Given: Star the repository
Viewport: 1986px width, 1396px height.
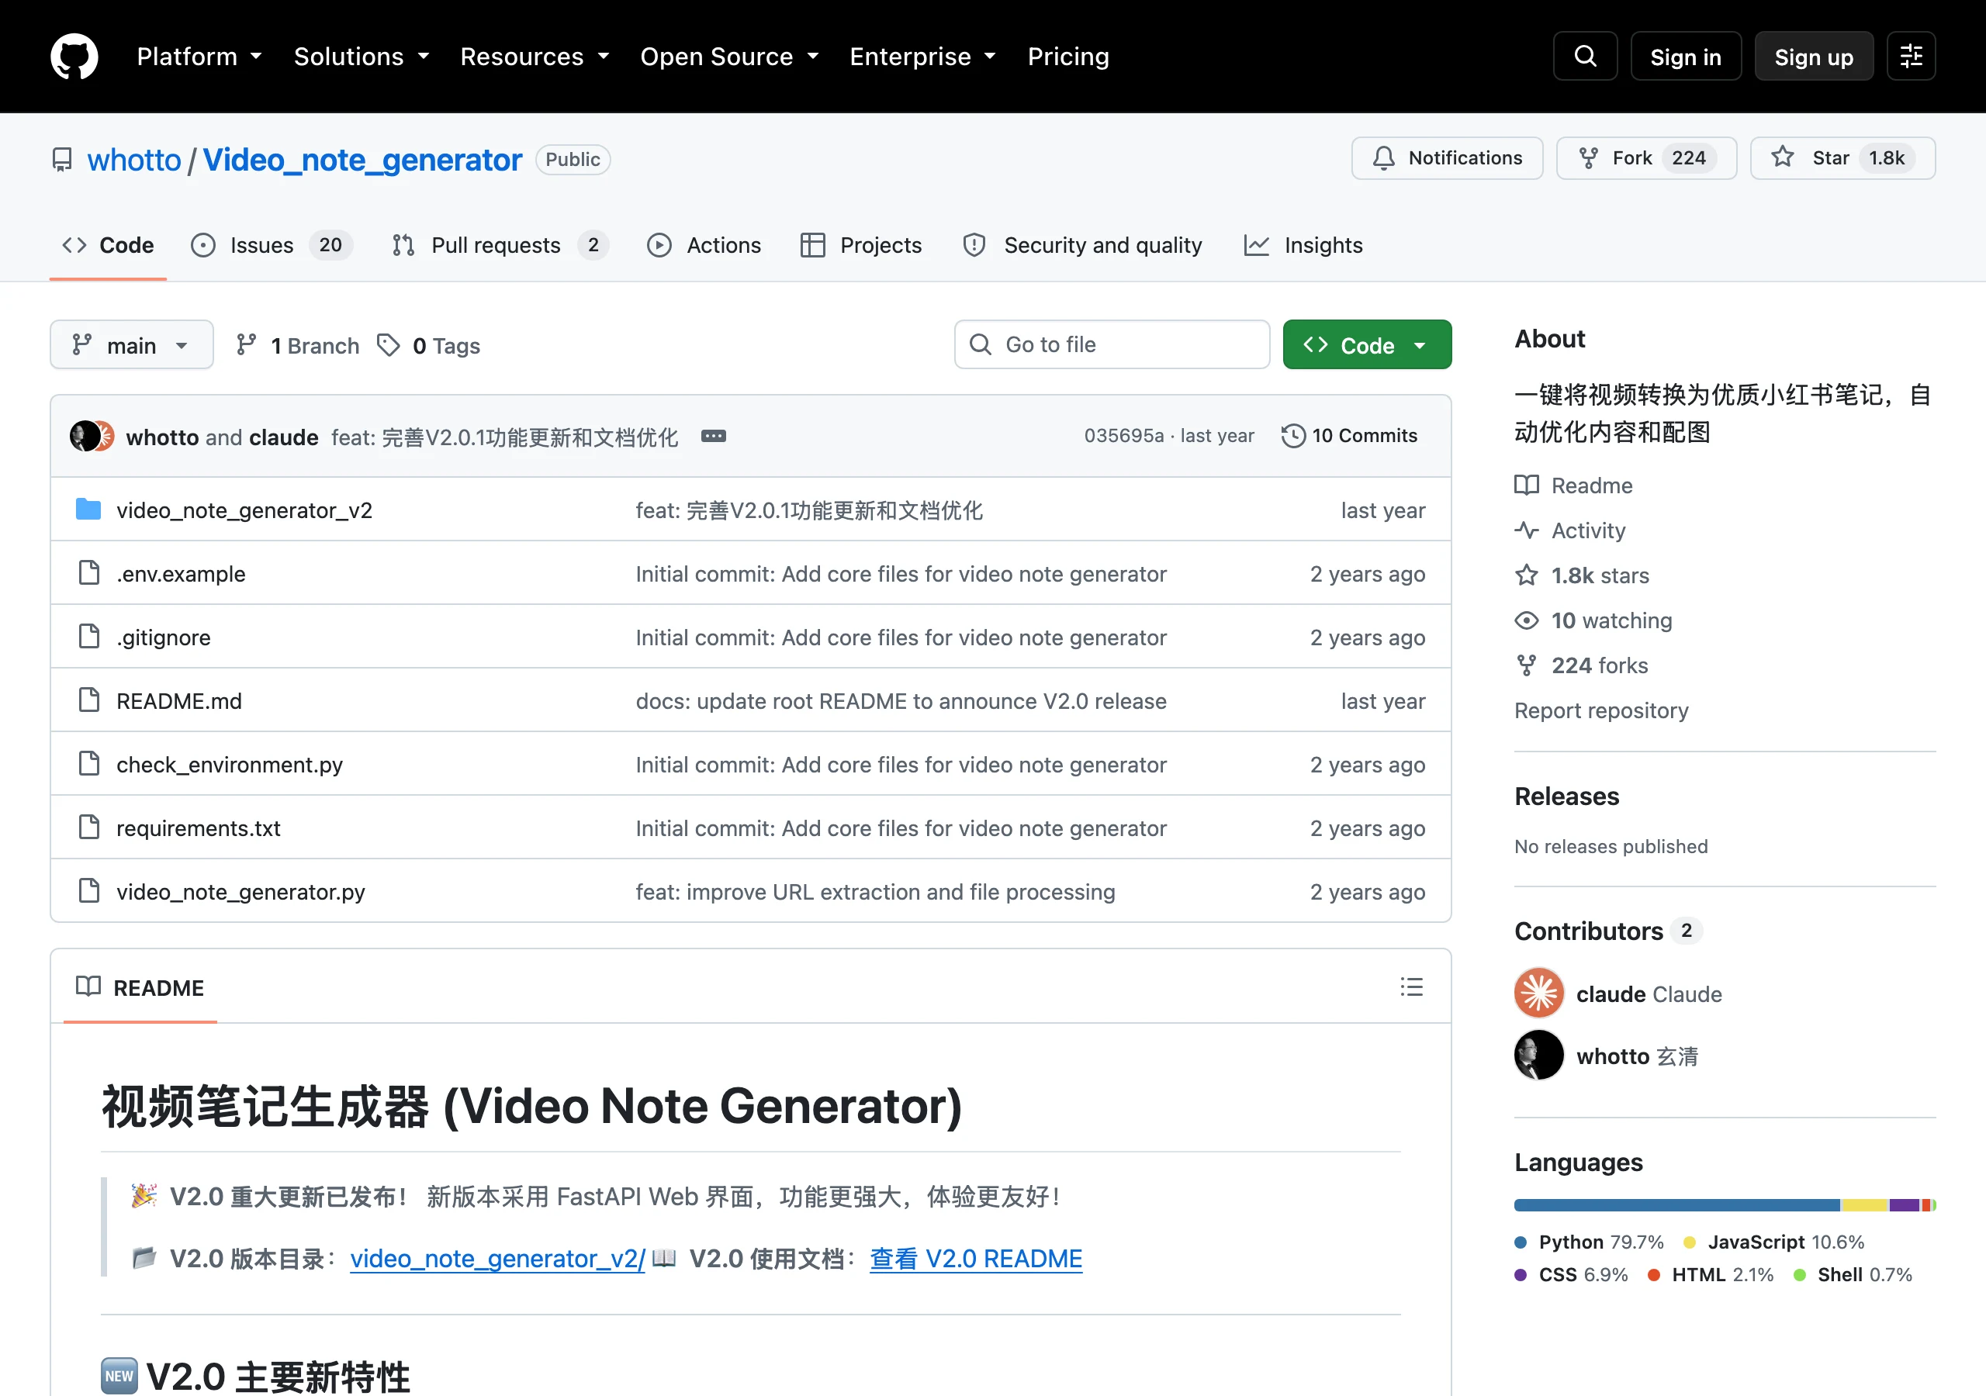Looking at the screenshot, I should (x=1842, y=158).
